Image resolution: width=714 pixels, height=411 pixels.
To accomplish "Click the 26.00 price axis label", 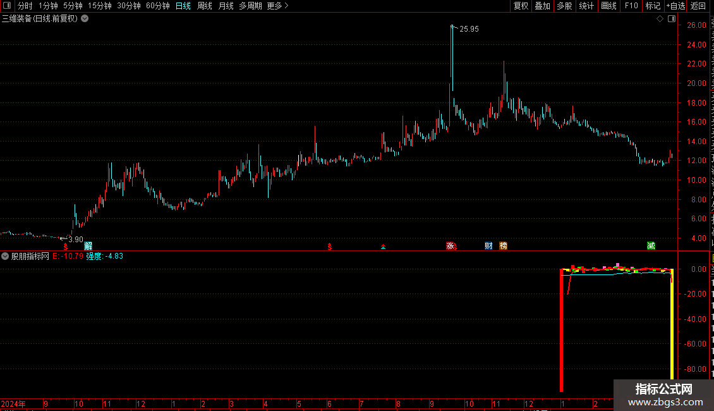I will coord(697,25).
